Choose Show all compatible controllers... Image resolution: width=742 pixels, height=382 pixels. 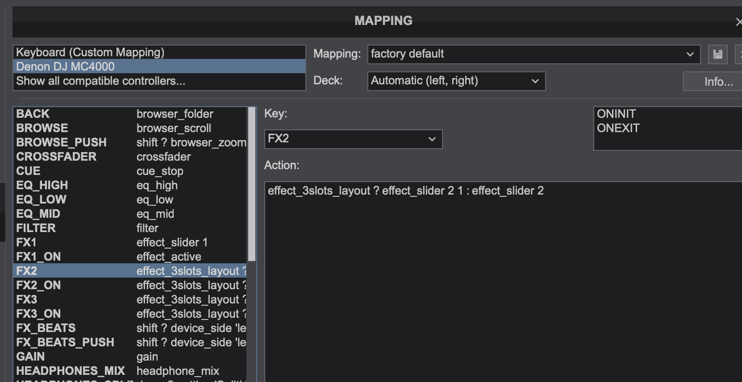pos(159,81)
